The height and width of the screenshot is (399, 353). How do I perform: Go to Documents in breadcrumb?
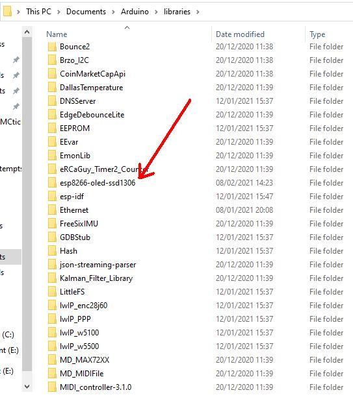click(86, 12)
